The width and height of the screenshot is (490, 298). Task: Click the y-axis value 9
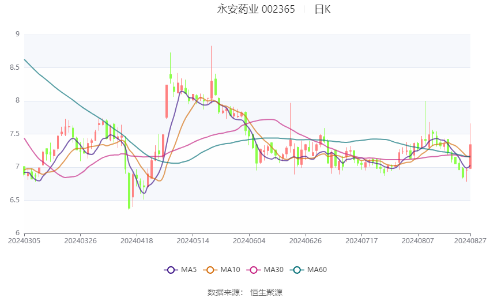click(17, 34)
